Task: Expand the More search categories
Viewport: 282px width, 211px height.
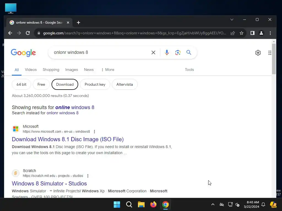Action: tap(108, 70)
